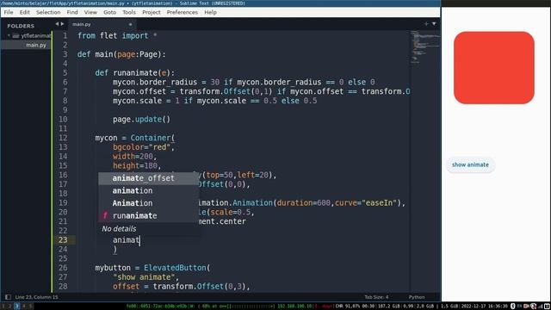Change the Tab Size: 4 setting
Viewport: 551px width, 310px height.
pos(376,297)
